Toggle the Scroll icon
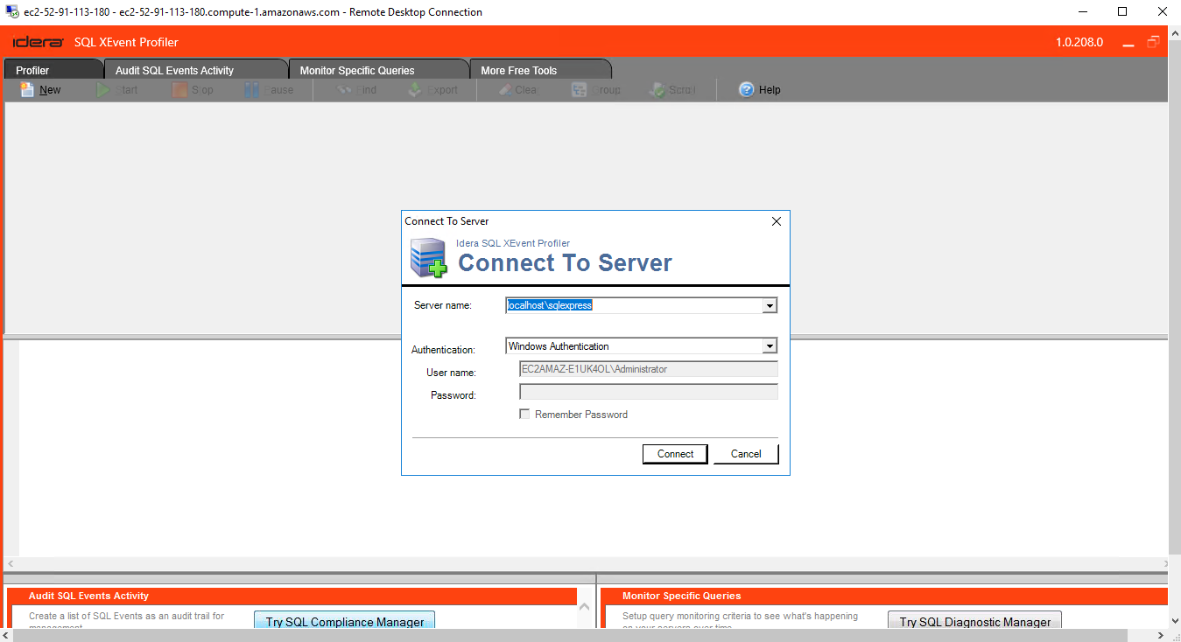 click(x=670, y=89)
